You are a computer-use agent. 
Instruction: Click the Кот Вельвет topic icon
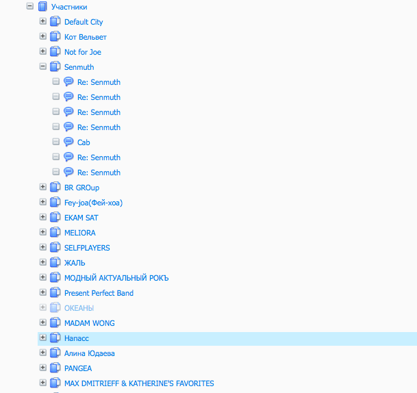click(x=55, y=36)
